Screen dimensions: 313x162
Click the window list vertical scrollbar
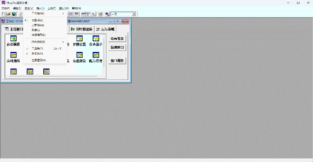(x=104, y=53)
